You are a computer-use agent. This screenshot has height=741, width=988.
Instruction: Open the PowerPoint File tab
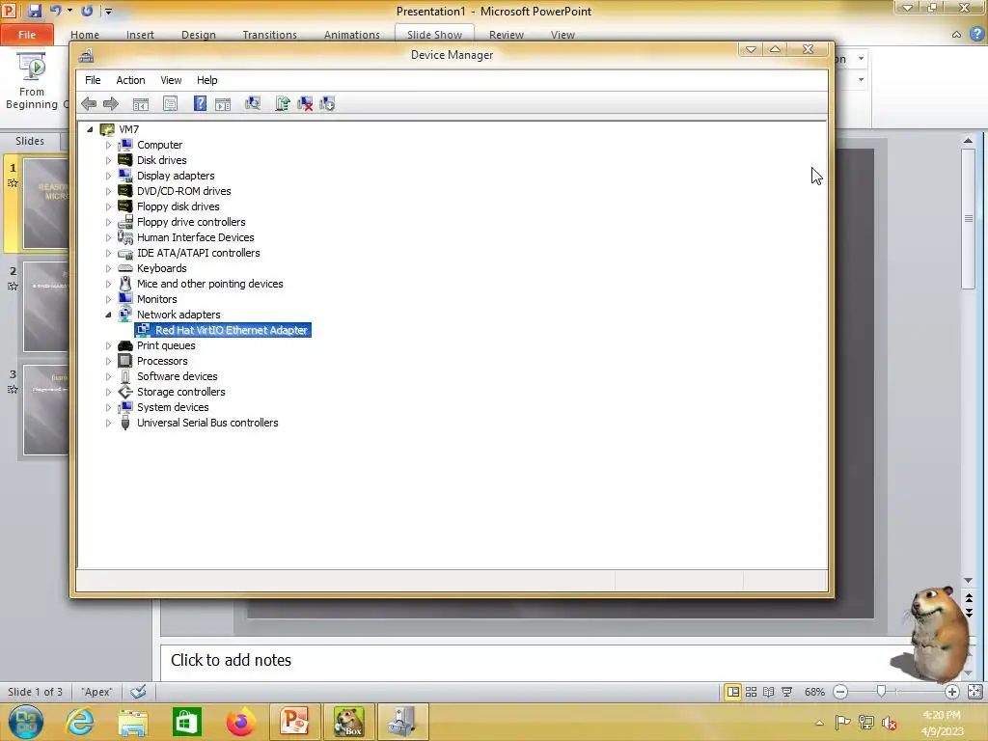click(x=27, y=34)
